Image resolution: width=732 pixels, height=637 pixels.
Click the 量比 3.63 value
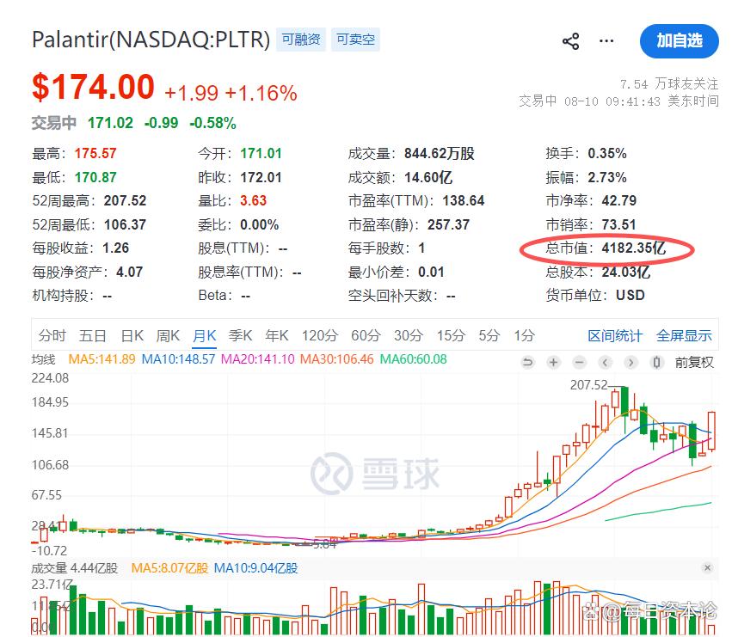point(253,200)
